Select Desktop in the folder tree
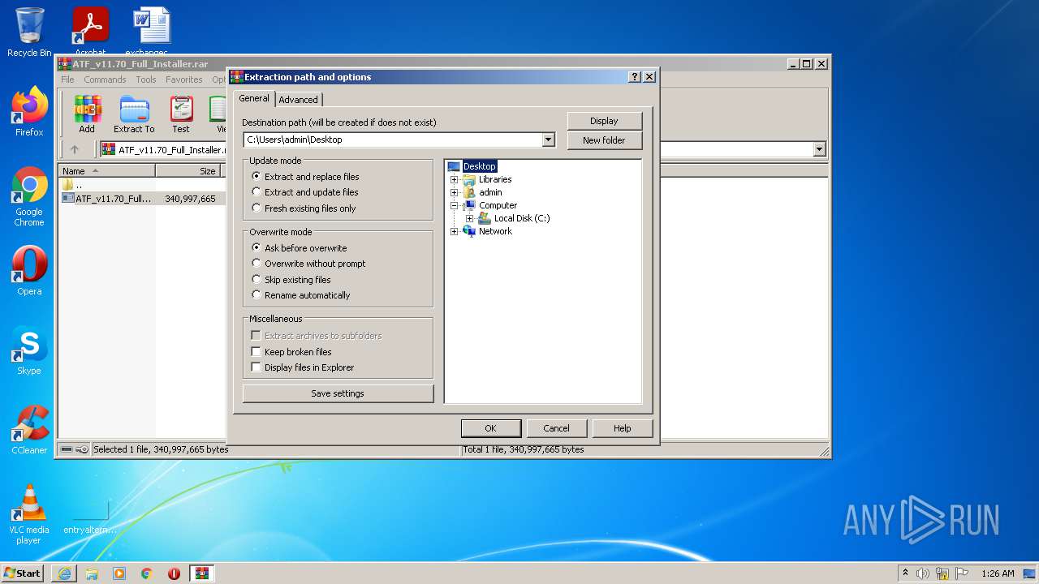 pos(479,166)
